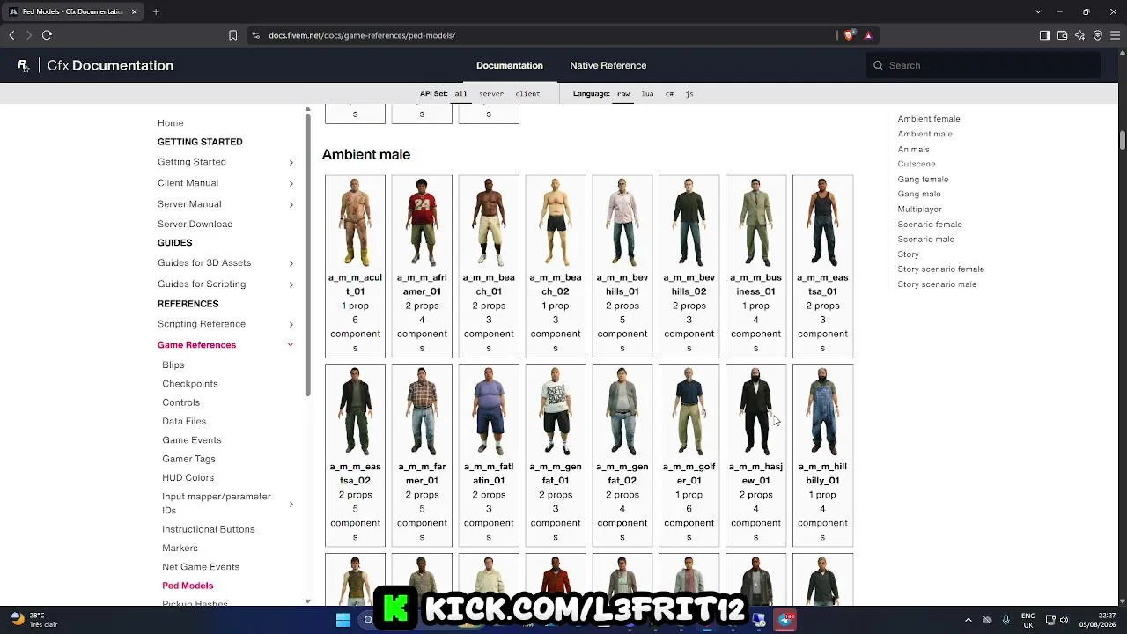Screen dimensions: 1127x634
Task: Expand Server Manual sidebar section
Action: pyautogui.click(x=291, y=204)
